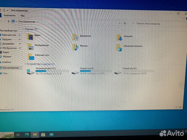Viewport: 187px width, 140px height.
Task: Select Документы in navigation pane
Action: click(x=8, y=44)
